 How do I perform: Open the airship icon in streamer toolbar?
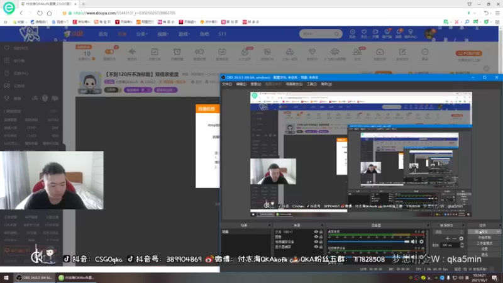334,52
